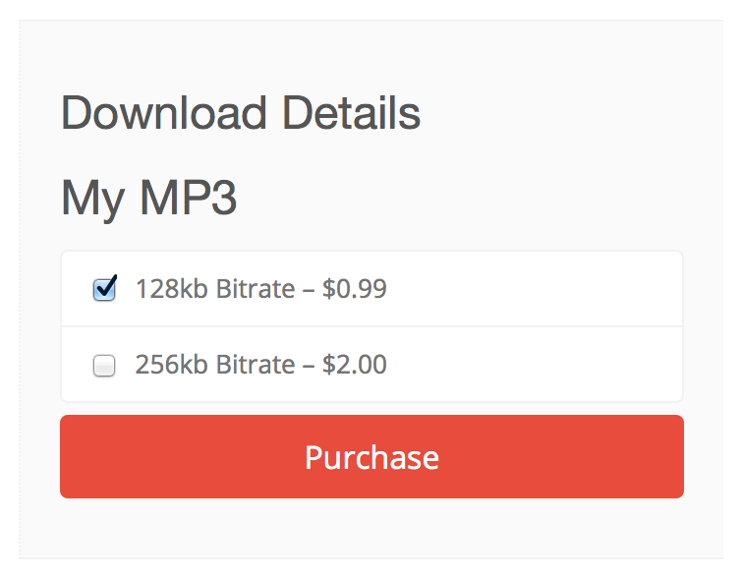Screen dimensions: 741x580
Task: Click the word 'Bitrate' in the first row
Action: (x=256, y=288)
